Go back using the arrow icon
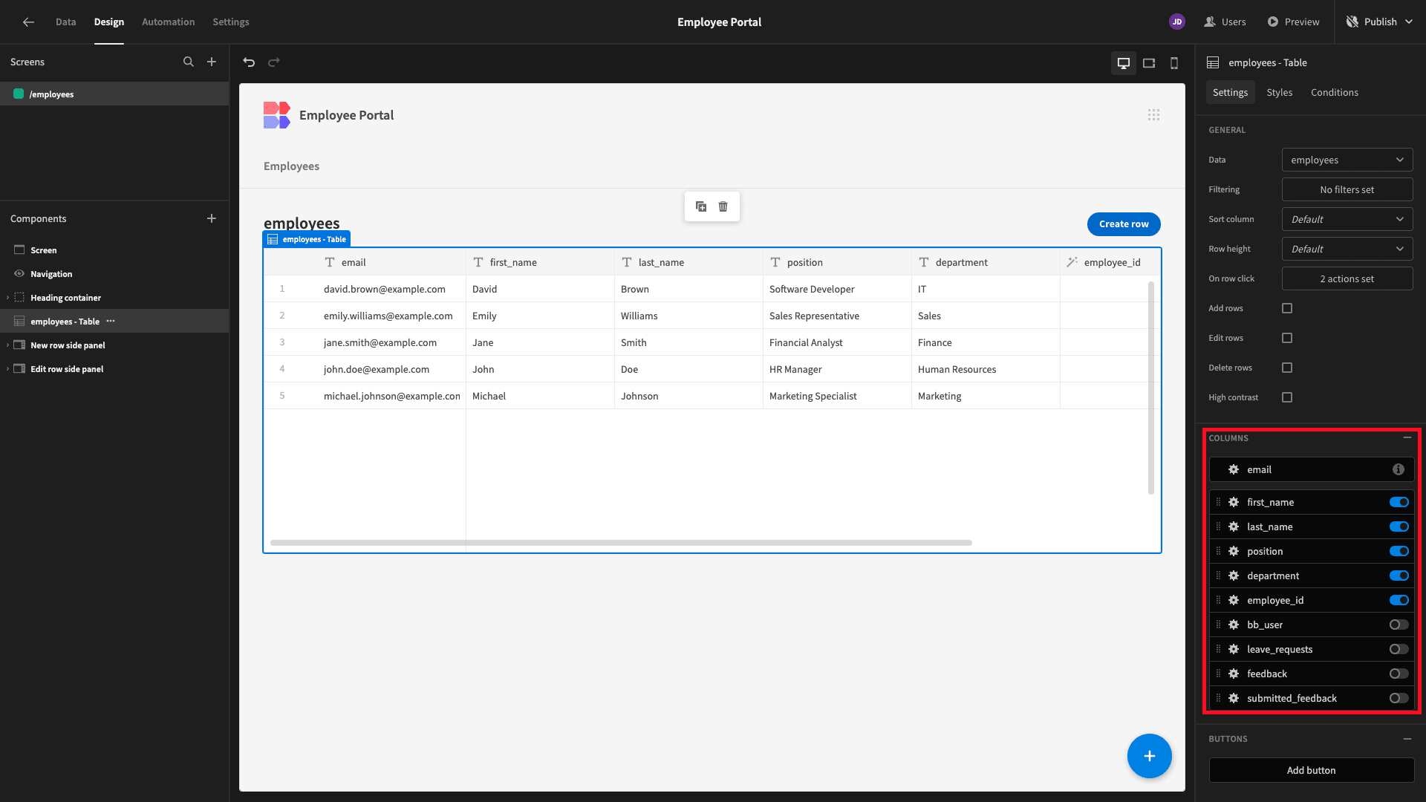Viewport: 1426px width, 802px height. (28, 22)
